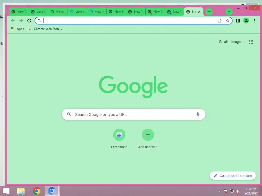
Task: Go forward using the forward arrow
Action: point(21,21)
